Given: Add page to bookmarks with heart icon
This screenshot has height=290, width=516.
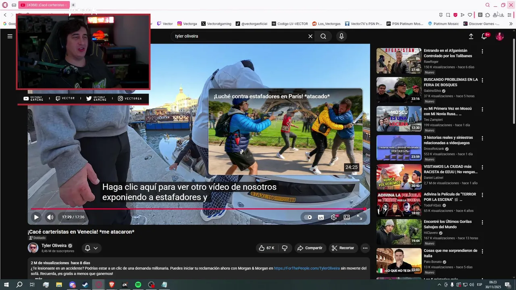Looking at the screenshot, I should [x=470, y=15].
